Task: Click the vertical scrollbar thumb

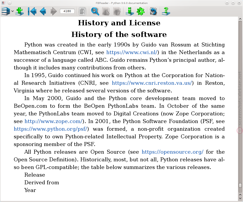Action: click(x=240, y=185)
